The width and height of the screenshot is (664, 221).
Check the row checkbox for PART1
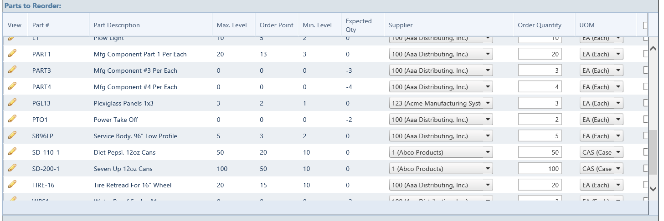pyautogui.click(x=645, y=54)
